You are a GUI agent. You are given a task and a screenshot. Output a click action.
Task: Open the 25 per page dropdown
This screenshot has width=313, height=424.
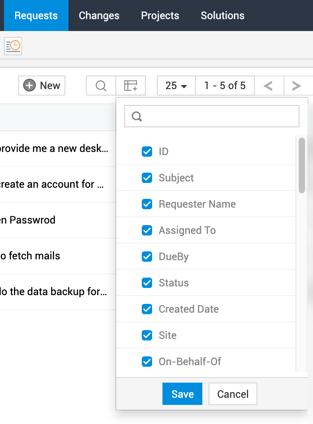pos(176,86)
